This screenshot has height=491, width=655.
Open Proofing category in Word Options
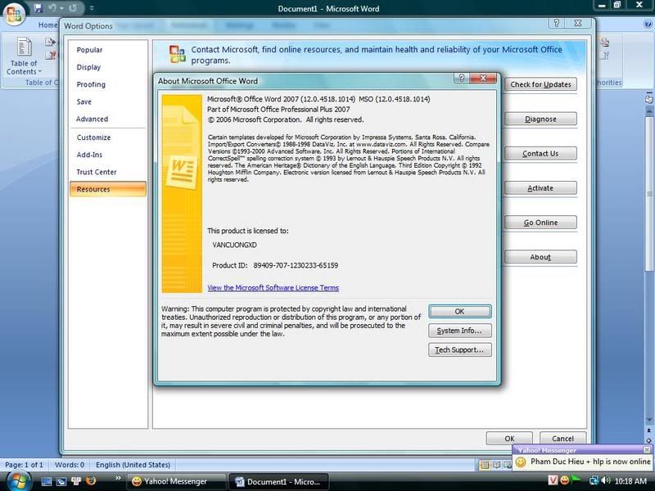(91, 84)
